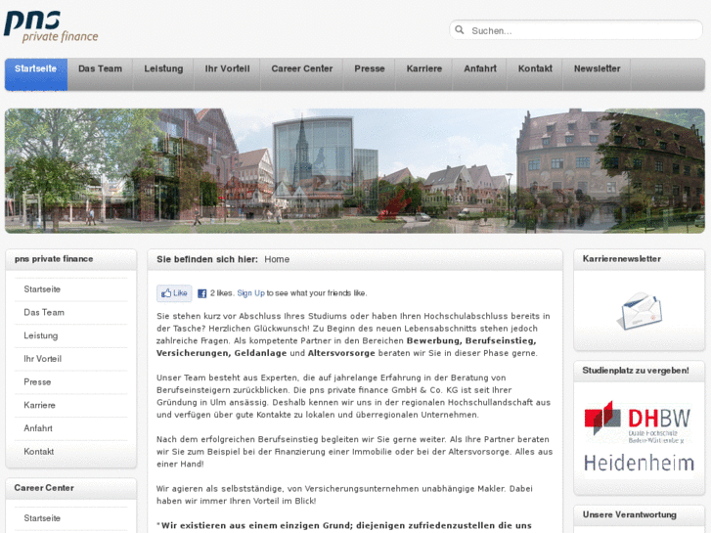Viewport: 711px width, 533px height.
Task: Click the search magnifier icon
Action: [460, 30]
